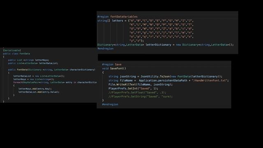The image size is (263, 148).
Task: Click the final '"y","z"};' row
Action: click(136, 41)
